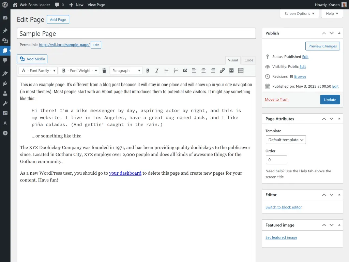The width and height of the screenshot is (349, 262).
Task: Switch to the Code editor tab
Action: [x=248, y=60]
